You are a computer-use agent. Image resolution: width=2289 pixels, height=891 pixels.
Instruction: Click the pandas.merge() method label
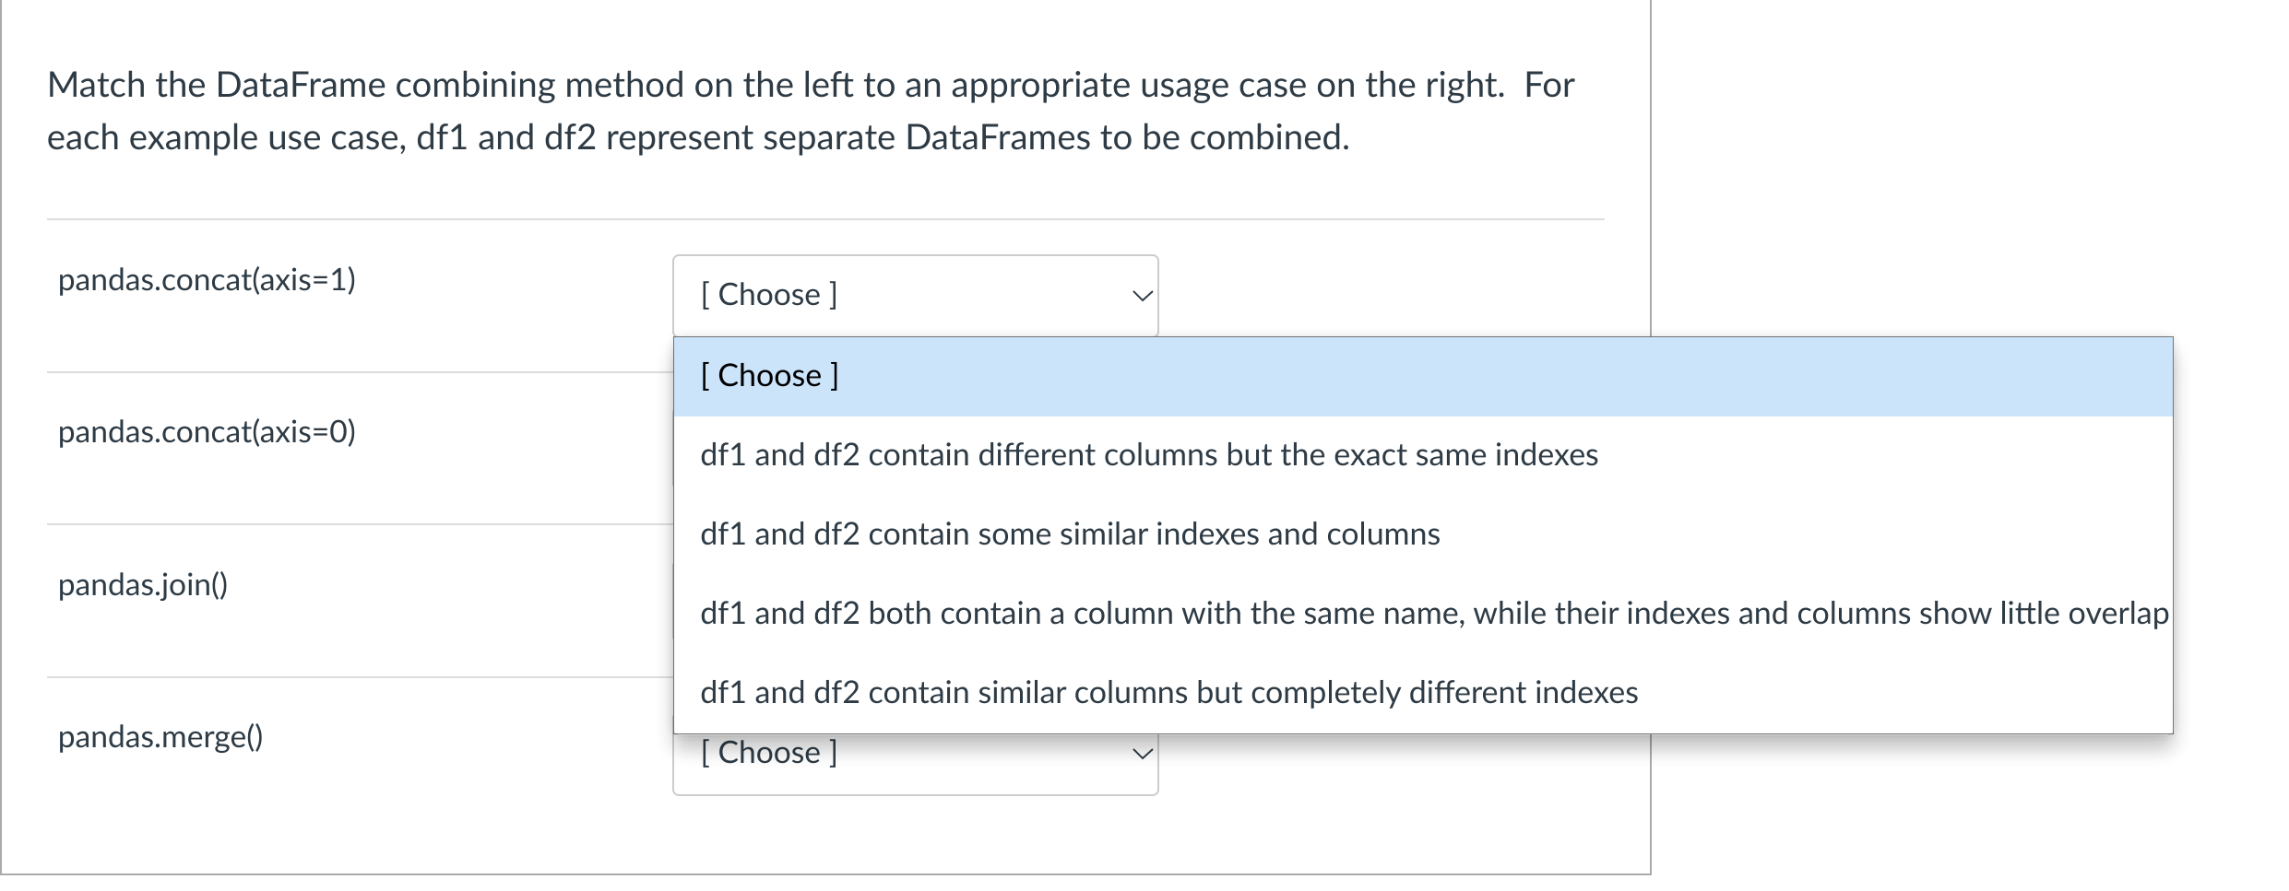click(160, 737)
